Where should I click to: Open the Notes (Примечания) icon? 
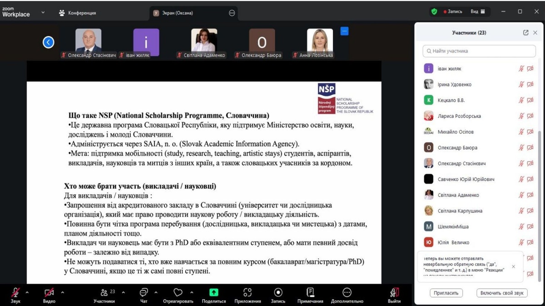[x=310, y=292]
